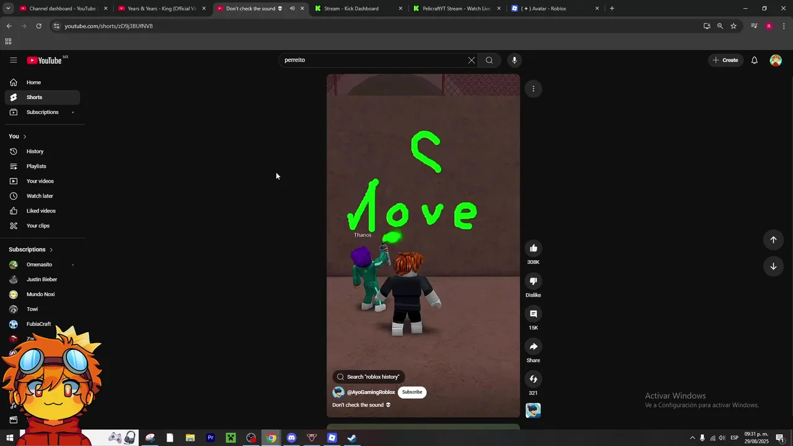793x446 pixels.
Task: Go to Home in sidebar
Action: 42,82
